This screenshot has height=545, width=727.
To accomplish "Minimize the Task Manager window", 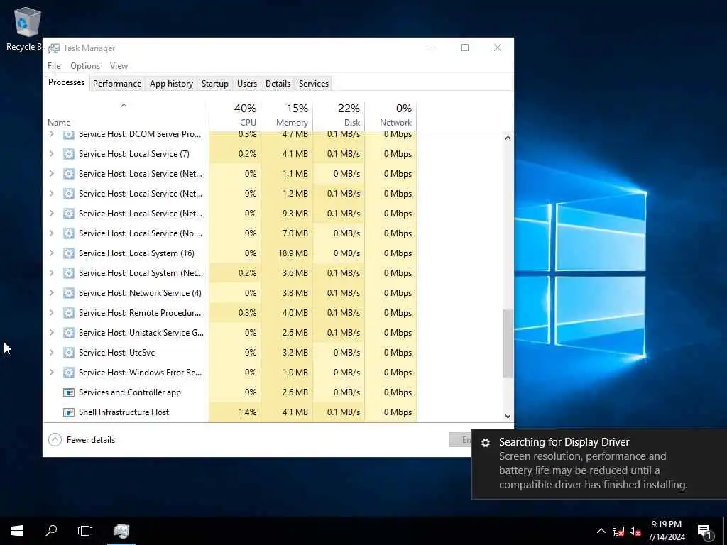I will tap(433, 48).
